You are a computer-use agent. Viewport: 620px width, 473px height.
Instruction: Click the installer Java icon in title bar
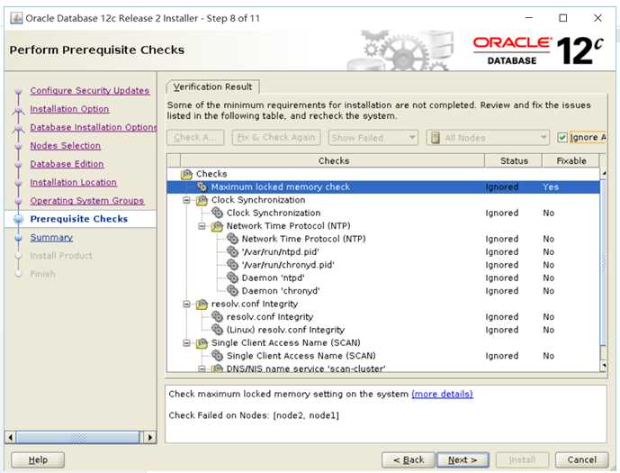16,18
